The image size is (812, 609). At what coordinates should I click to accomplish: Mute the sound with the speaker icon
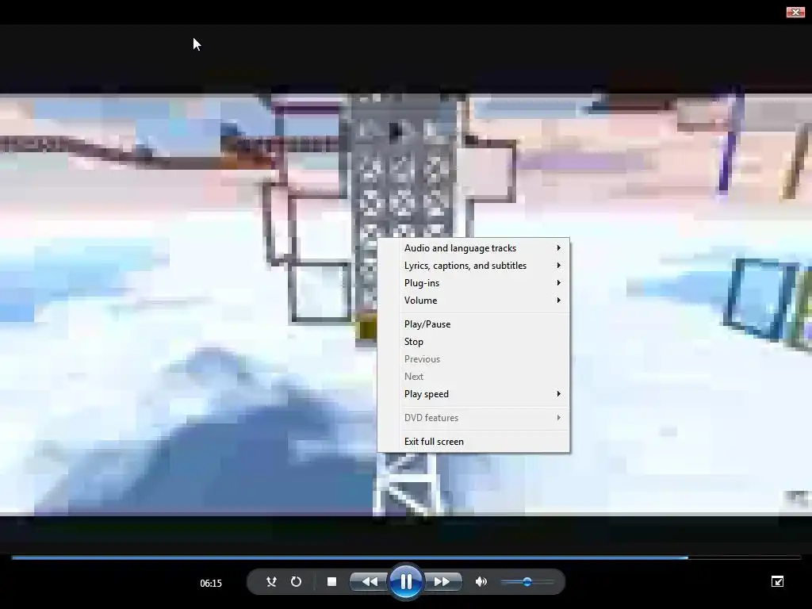coord(481,581)
